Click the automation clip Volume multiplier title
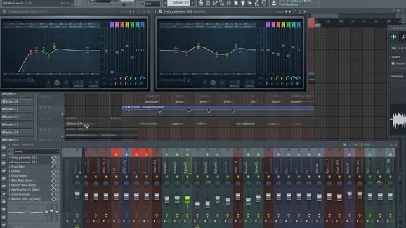406x228 pixels. click(x=145, y=107)
